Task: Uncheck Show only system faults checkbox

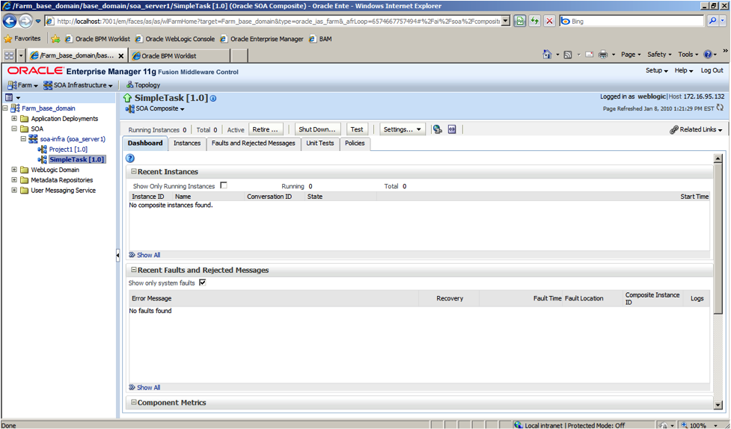Action: tap(202, 283)
